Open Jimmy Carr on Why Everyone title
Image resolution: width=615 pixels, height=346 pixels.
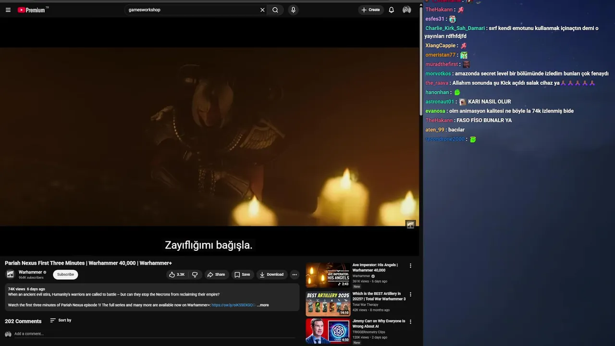[x=379, y=323]
